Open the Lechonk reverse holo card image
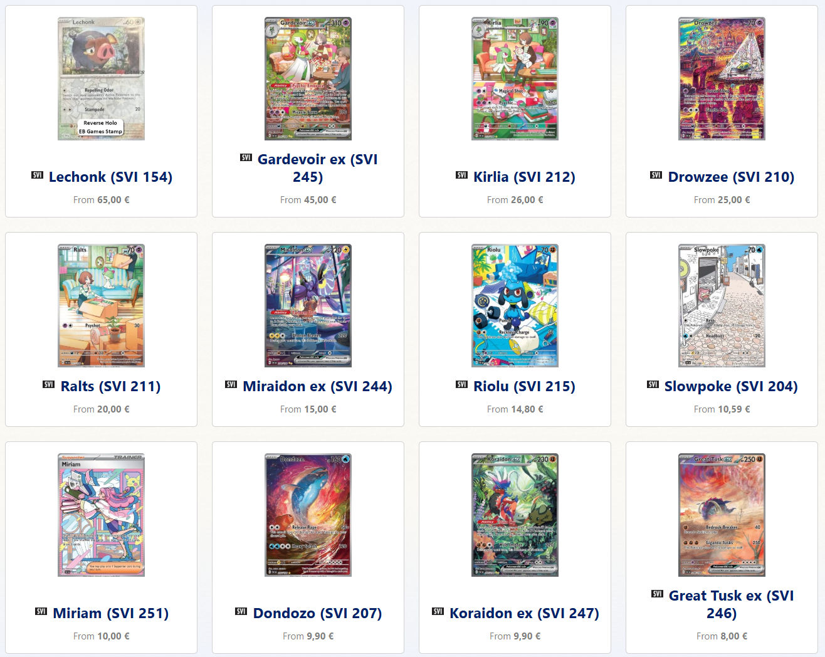This screenshot has width=825, height=657. click(x=101, y=78)
